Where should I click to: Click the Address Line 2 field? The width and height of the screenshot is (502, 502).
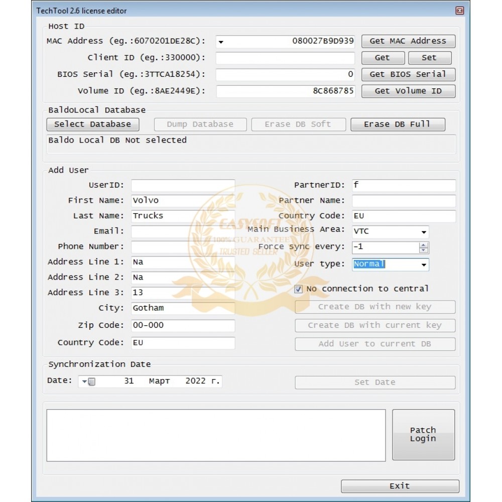coord(183,278)
